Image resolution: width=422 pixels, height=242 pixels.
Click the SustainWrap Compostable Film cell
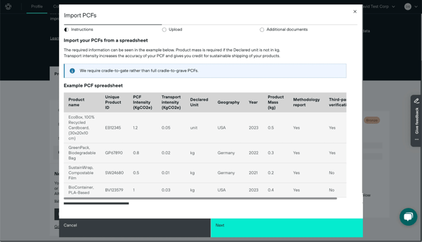point(81,173)
